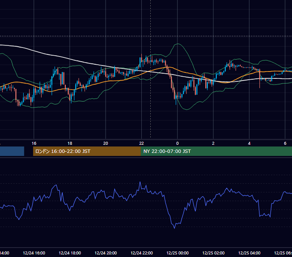Click the 2 hour label on the price chart axis
Viewport: 292px width, 257px height.
click(x=213, y=143)
